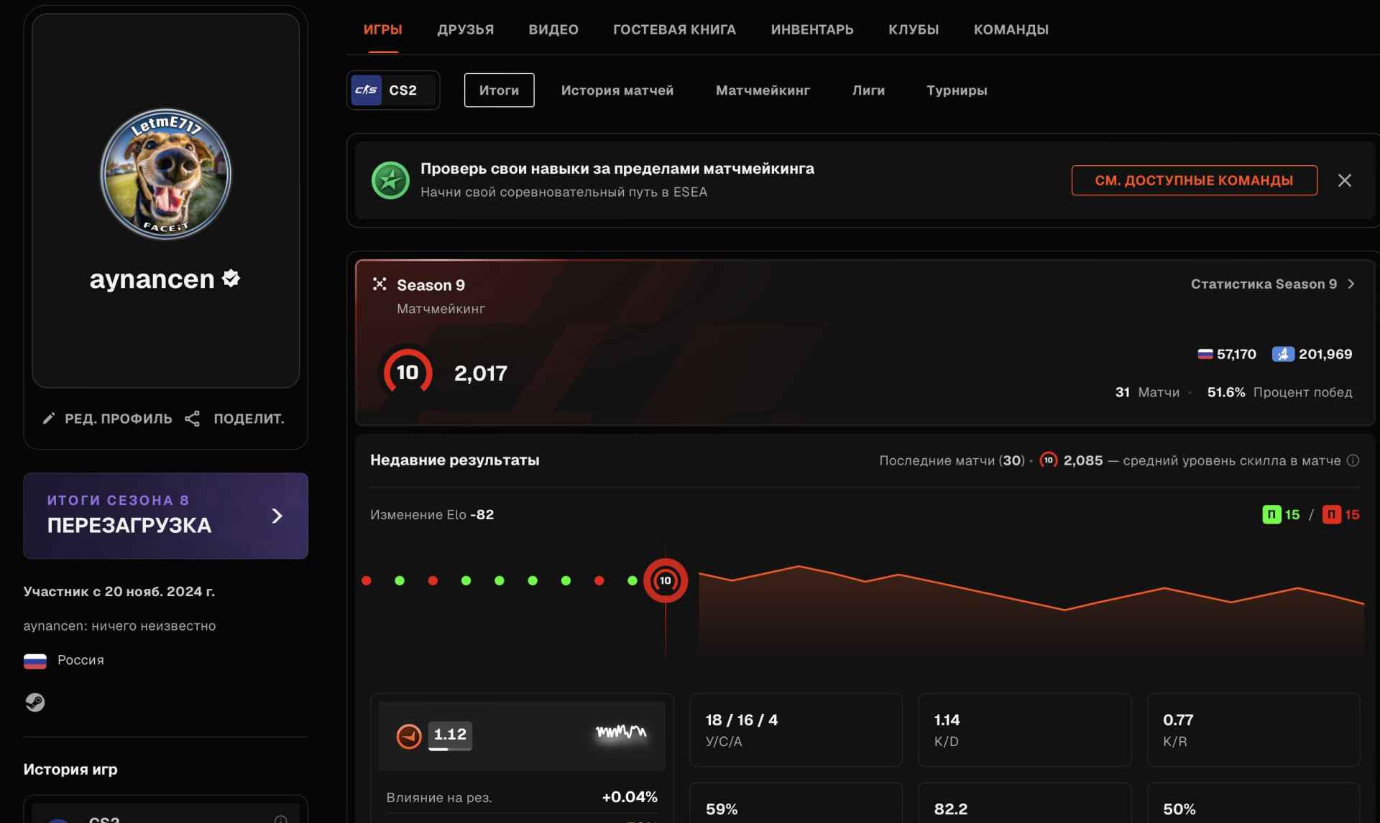1380x823 pixels.
Task: Click the Изменение Elo -82 text
Action: (432, 515)
